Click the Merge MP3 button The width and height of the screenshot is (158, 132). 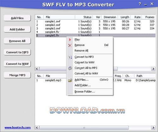(x=17, y=75)
